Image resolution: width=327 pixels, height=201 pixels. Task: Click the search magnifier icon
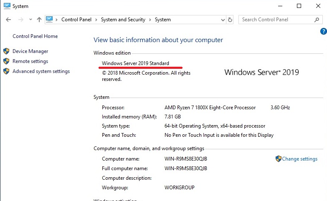317,20
